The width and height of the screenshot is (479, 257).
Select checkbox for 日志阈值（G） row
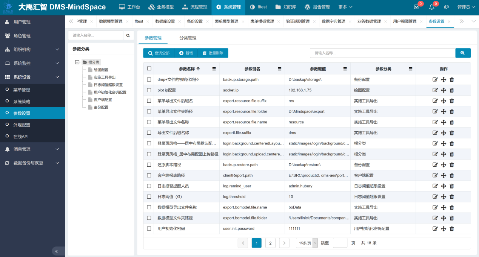149,197
